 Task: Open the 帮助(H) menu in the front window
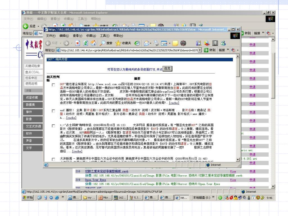118,36
